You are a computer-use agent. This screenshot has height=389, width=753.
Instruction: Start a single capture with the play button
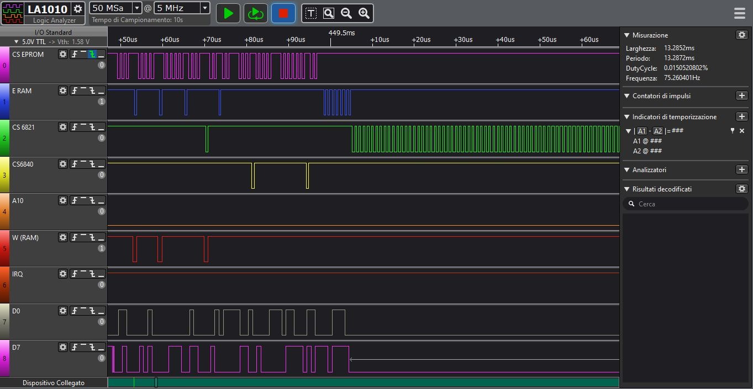click(x=228, y=13)
